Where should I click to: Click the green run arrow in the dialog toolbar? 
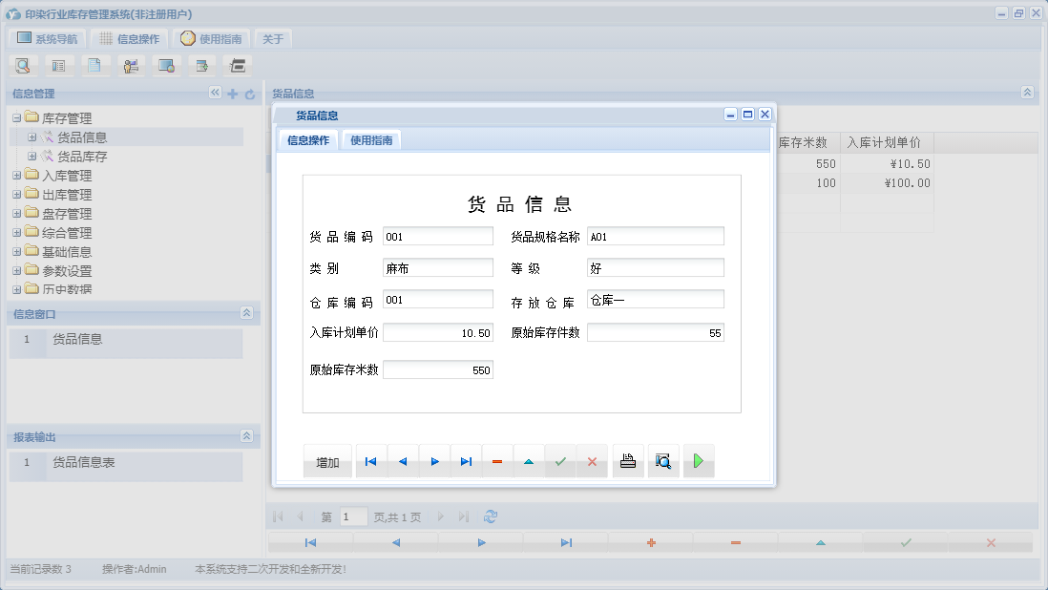click(x=698, y=460)
